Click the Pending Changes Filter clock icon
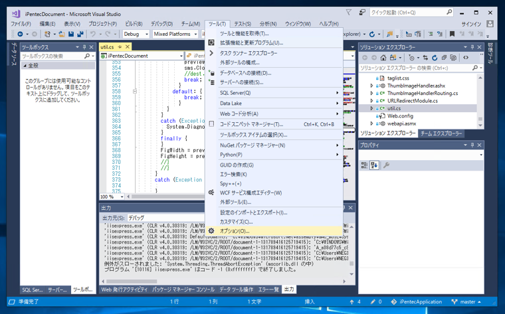This screenshot has width=505, height=314. point(411,58)
